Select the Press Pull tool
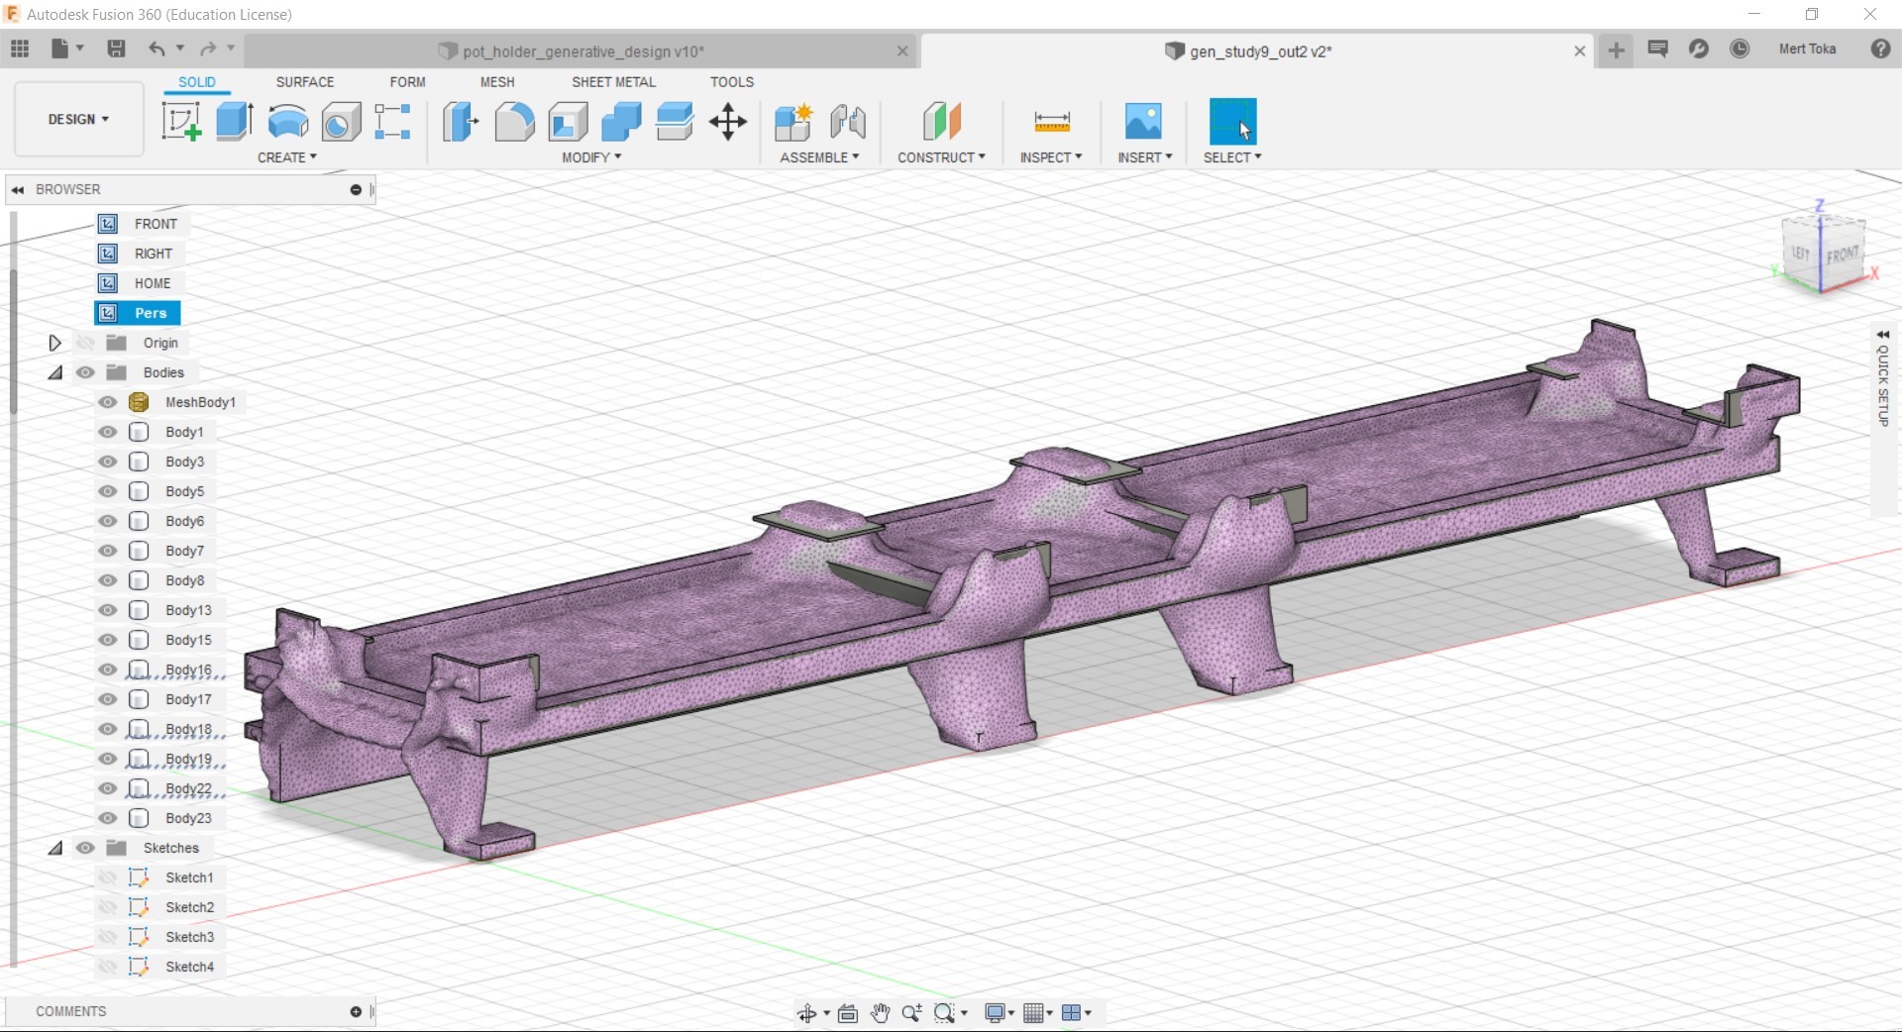1902x1032 pixels. (x=461, y=122)
